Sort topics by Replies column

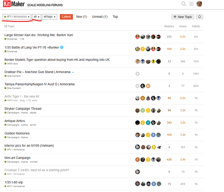tap(169, 26)
